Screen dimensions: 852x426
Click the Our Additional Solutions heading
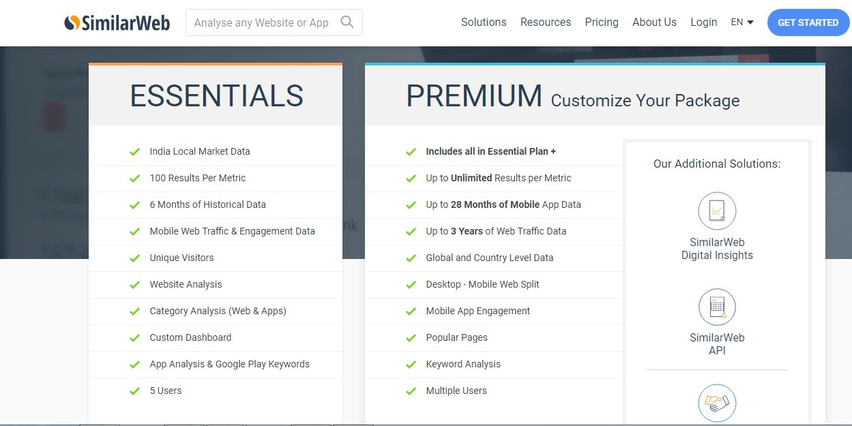pyautogui.click(x=717, y=164)
